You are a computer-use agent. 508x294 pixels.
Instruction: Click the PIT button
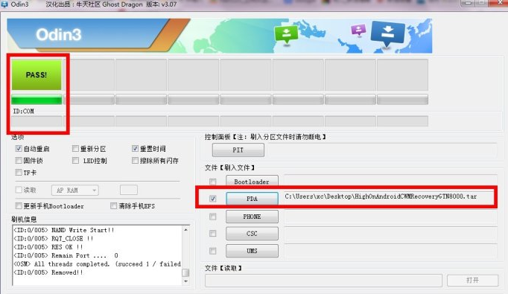(238, 150)
